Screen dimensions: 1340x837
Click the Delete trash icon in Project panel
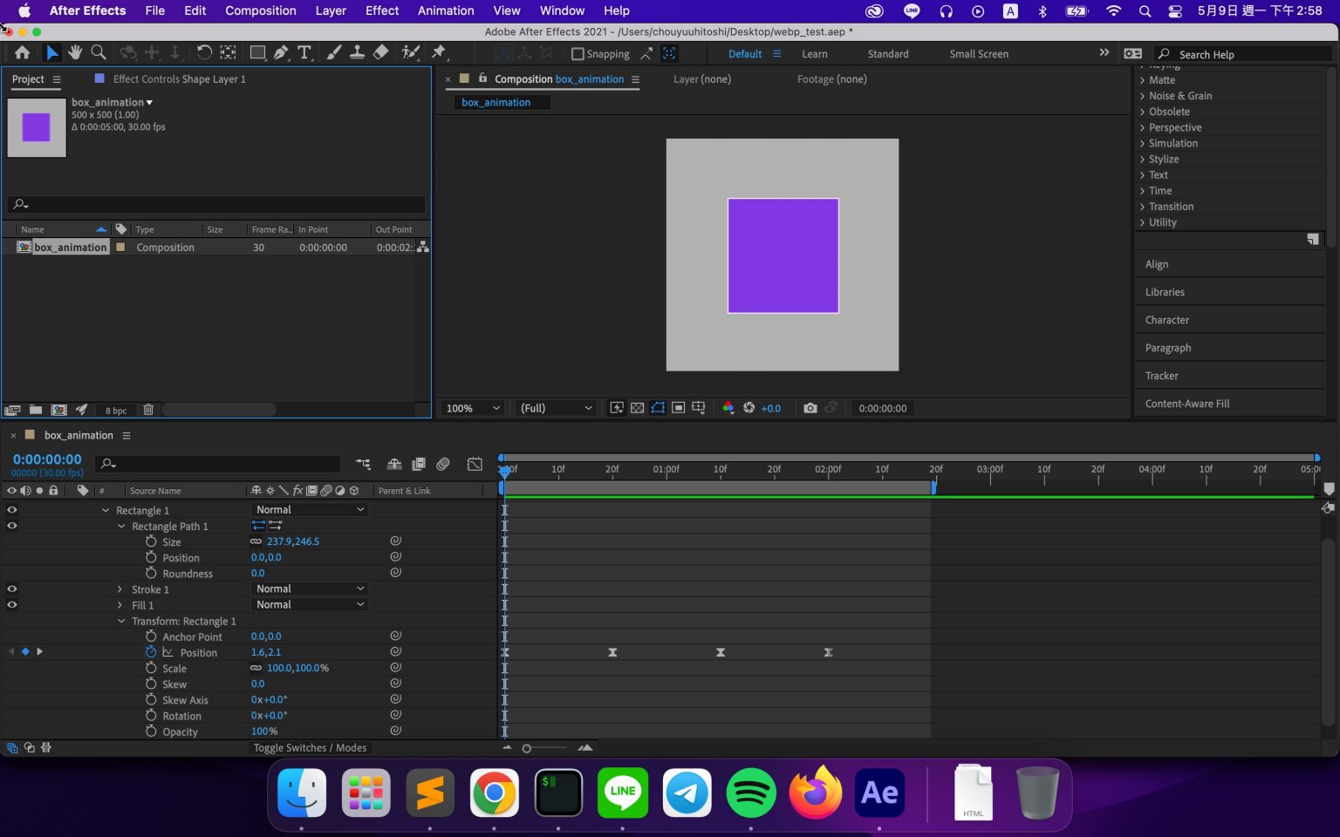[x=148, y=410]
